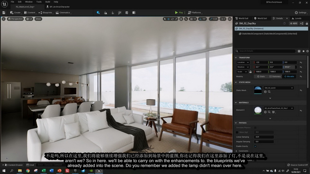This screenshot has height=174, width=310.
Task: Toggle grid snapping on or off
Action: click(191, 19)
